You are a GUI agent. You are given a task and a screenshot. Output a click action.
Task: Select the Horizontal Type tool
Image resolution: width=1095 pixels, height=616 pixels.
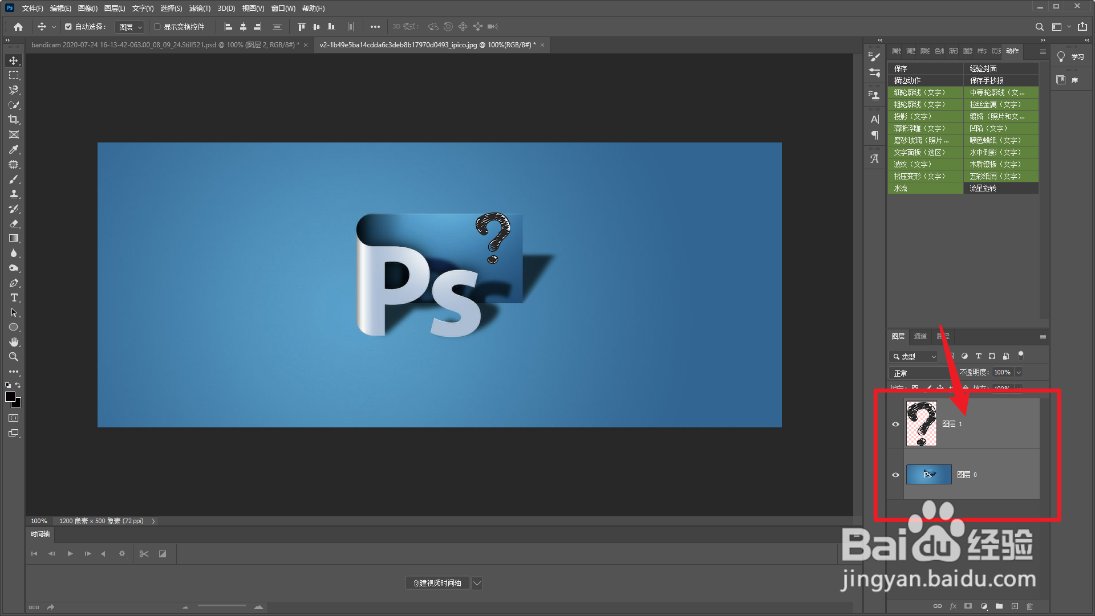tap(14, 298)
